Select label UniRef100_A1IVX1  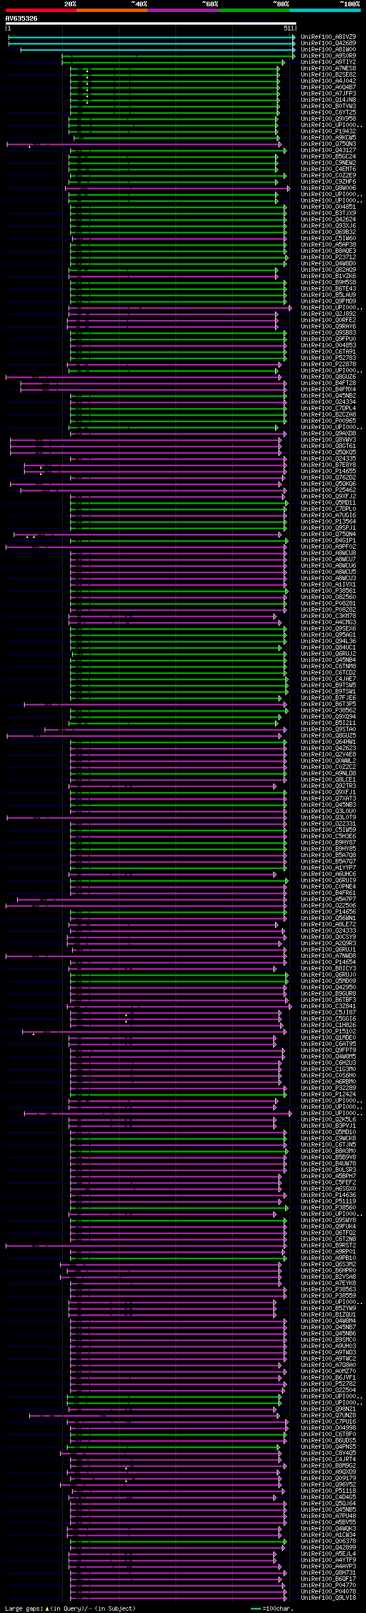328,585
